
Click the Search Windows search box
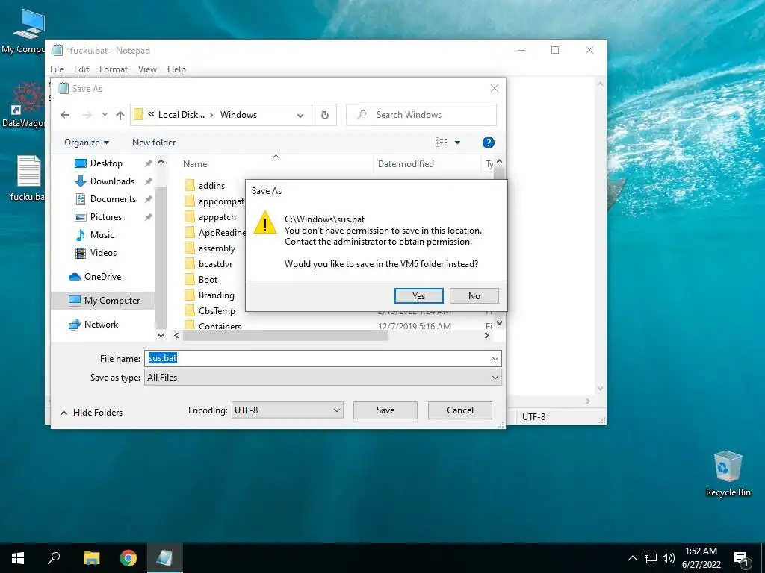(x=421, y=115)
